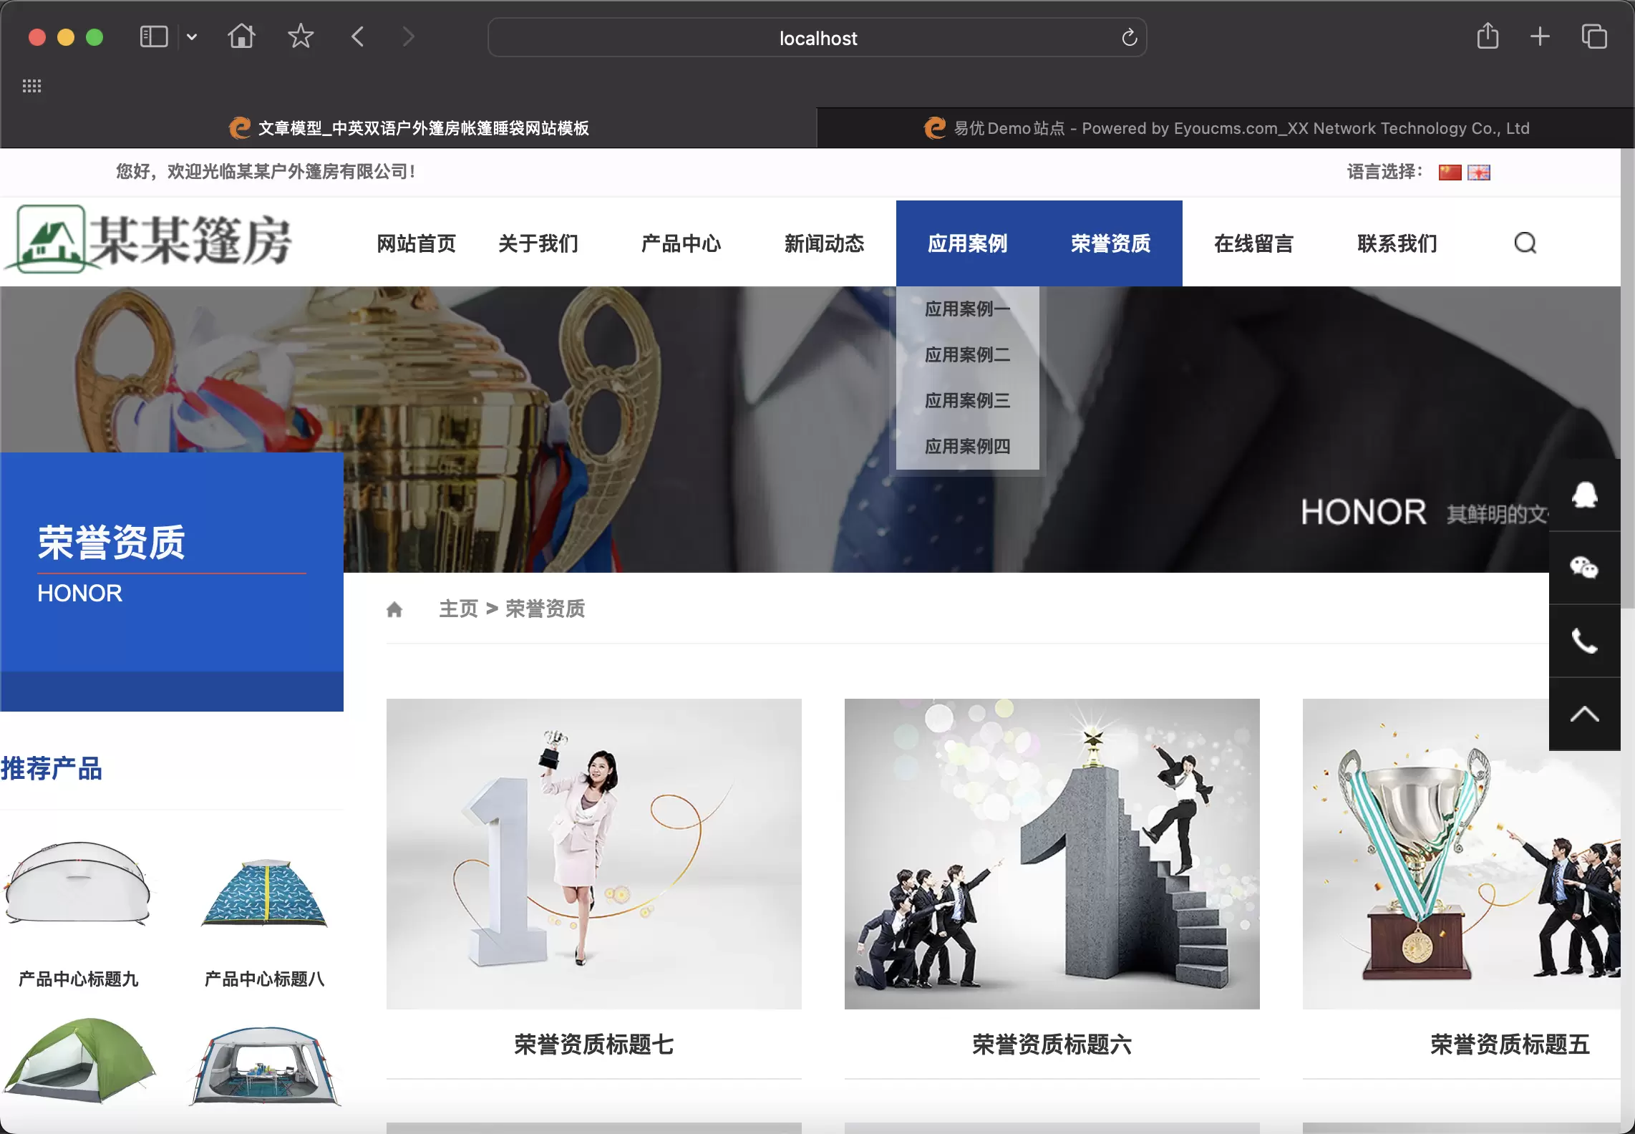The height and width of the screenshot is (1134, 1635).
Task: Click the breadcrumb home icon
Action: (x=394, y=609)
